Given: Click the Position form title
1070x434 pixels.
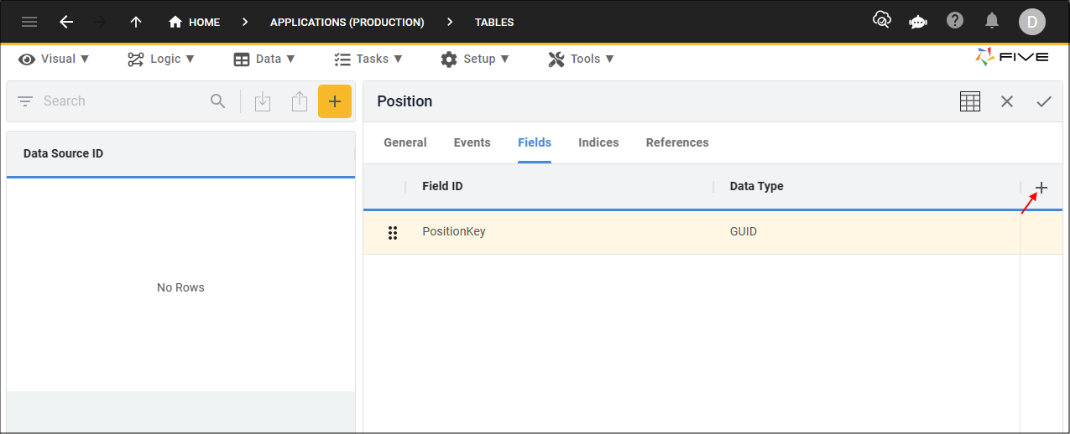Looking at the screenshot, I should coord(405,101).
